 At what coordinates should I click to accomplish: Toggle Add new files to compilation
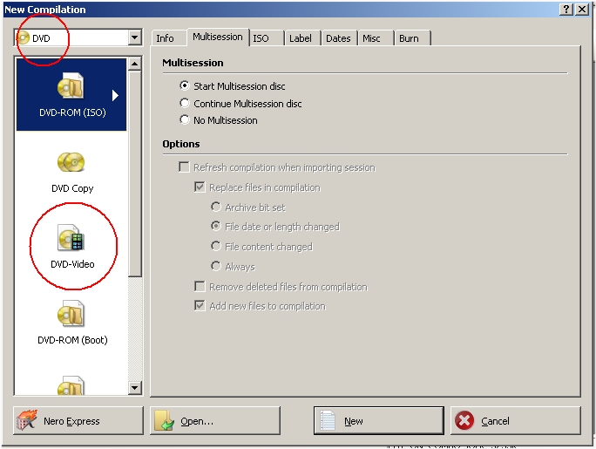tap(260, 306)
